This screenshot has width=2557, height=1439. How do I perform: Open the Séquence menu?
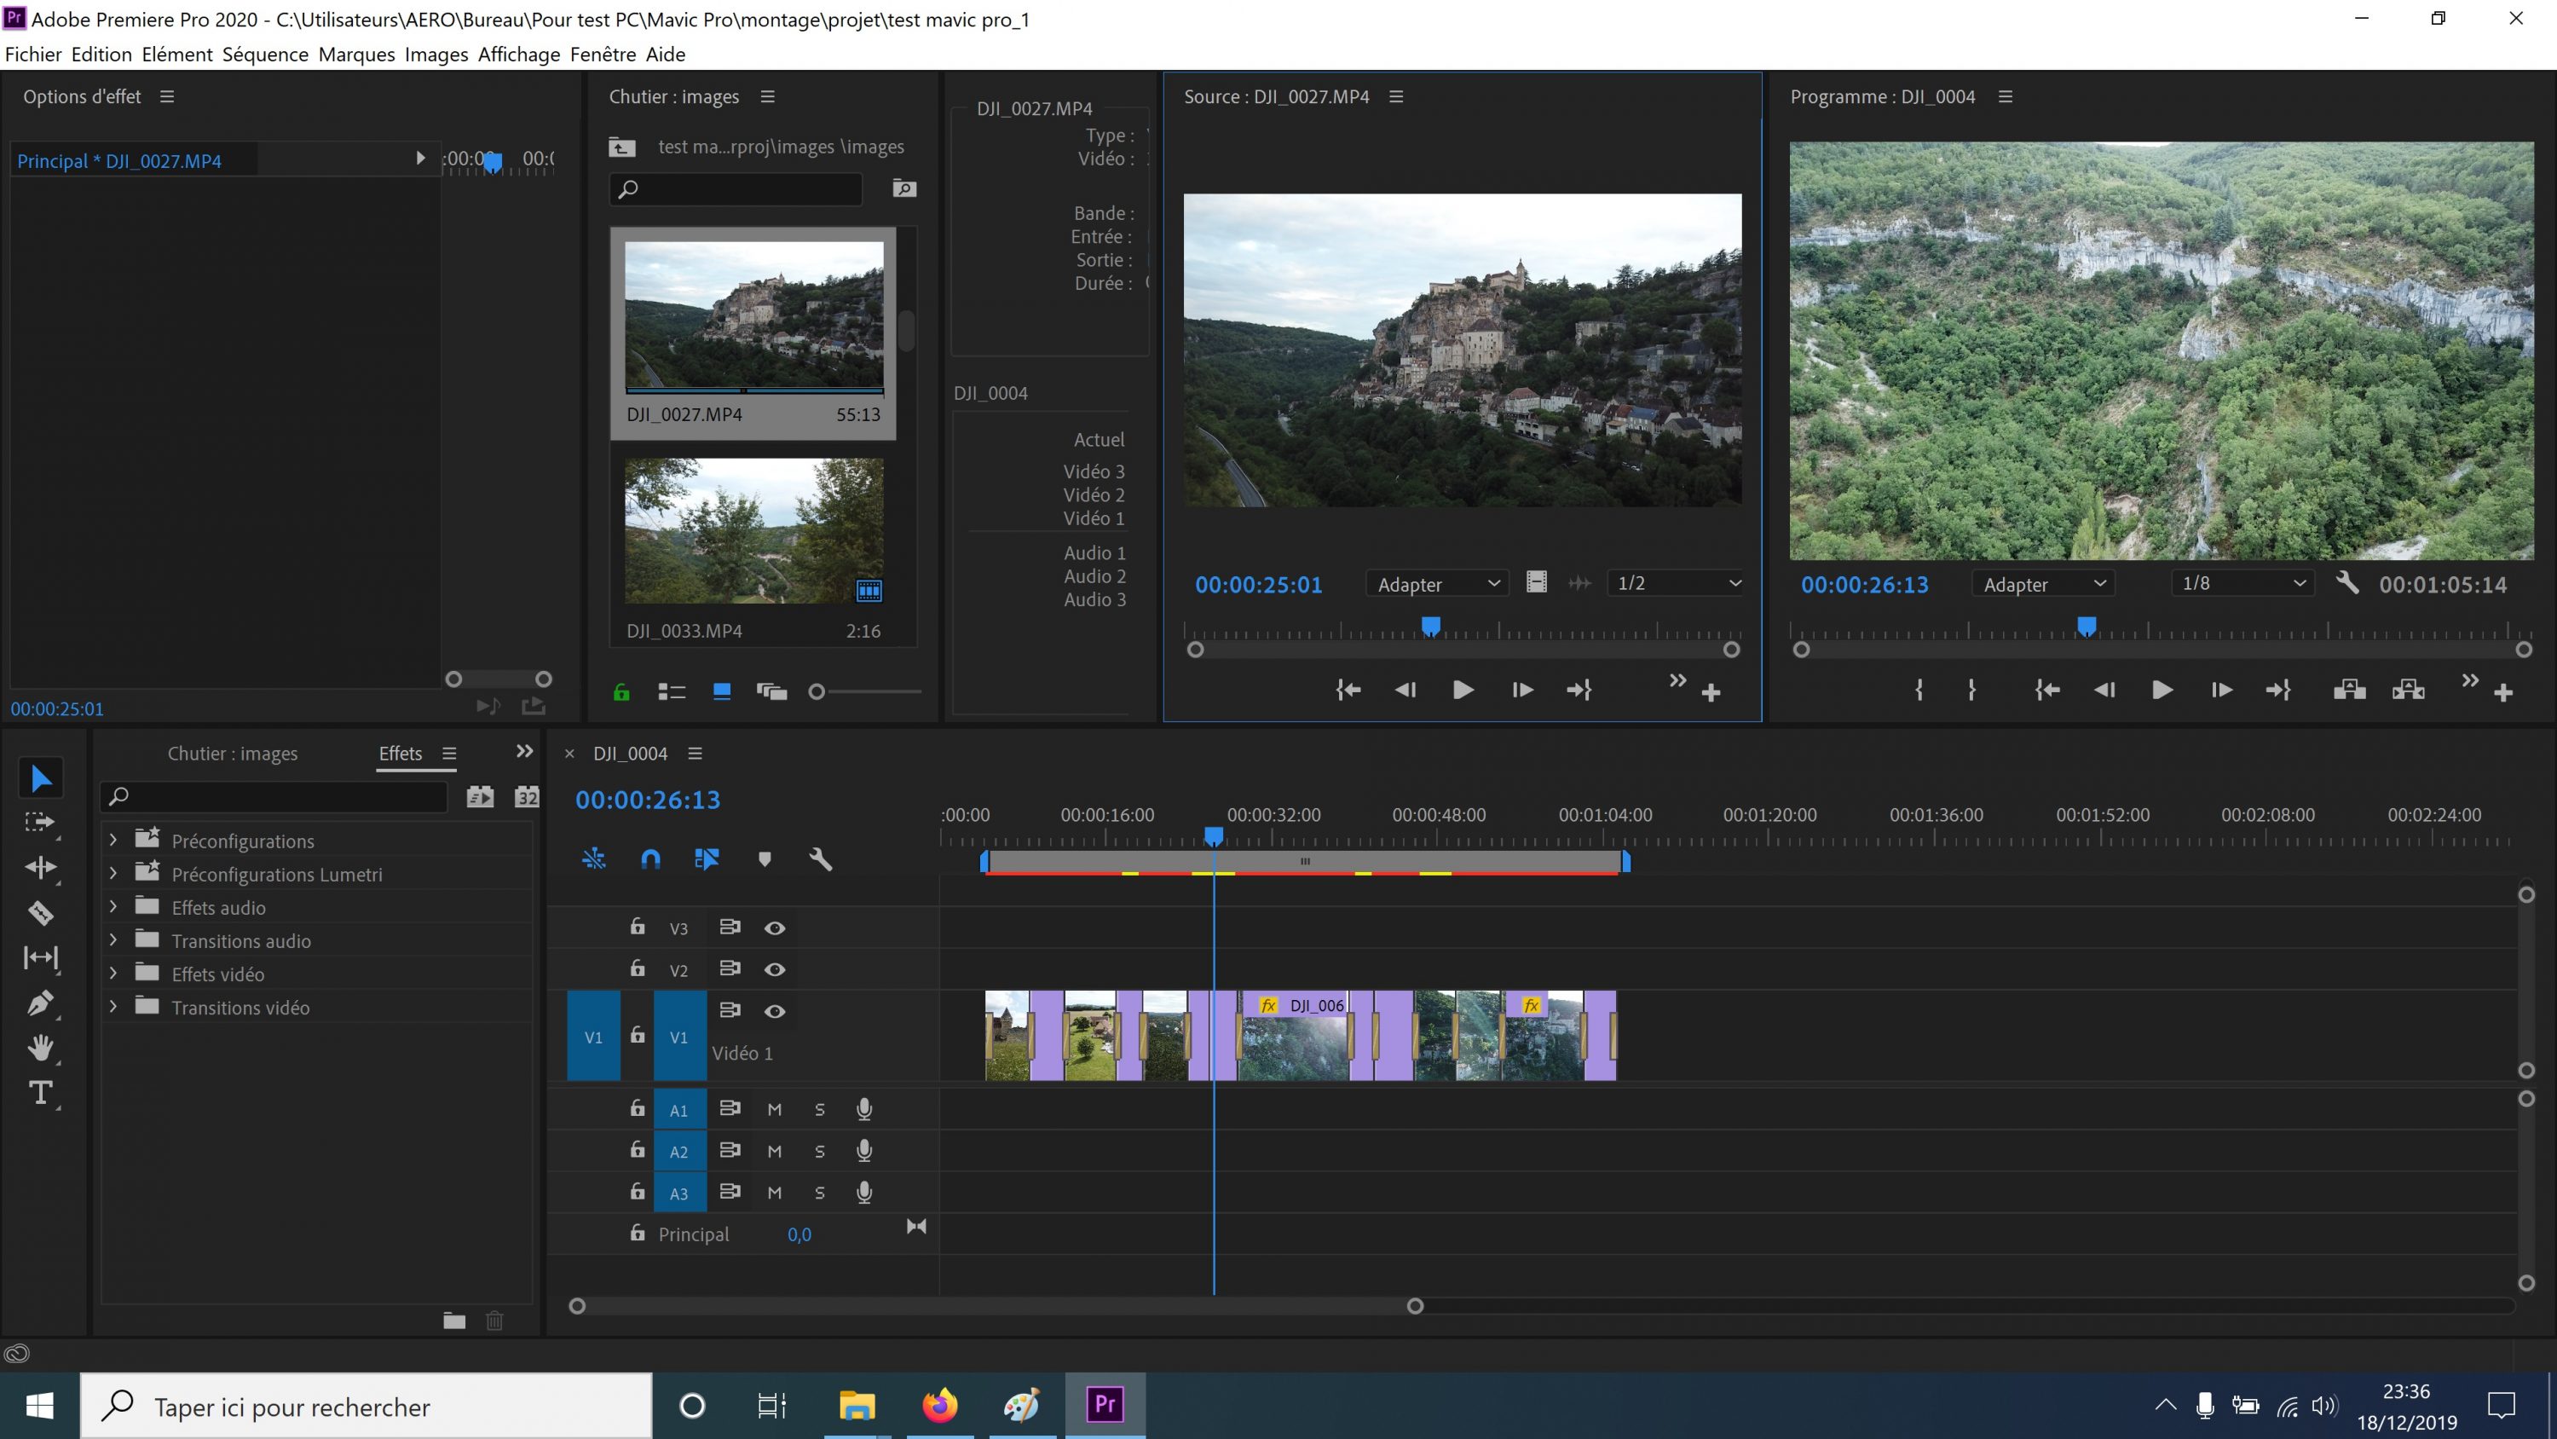coord(265,55)
